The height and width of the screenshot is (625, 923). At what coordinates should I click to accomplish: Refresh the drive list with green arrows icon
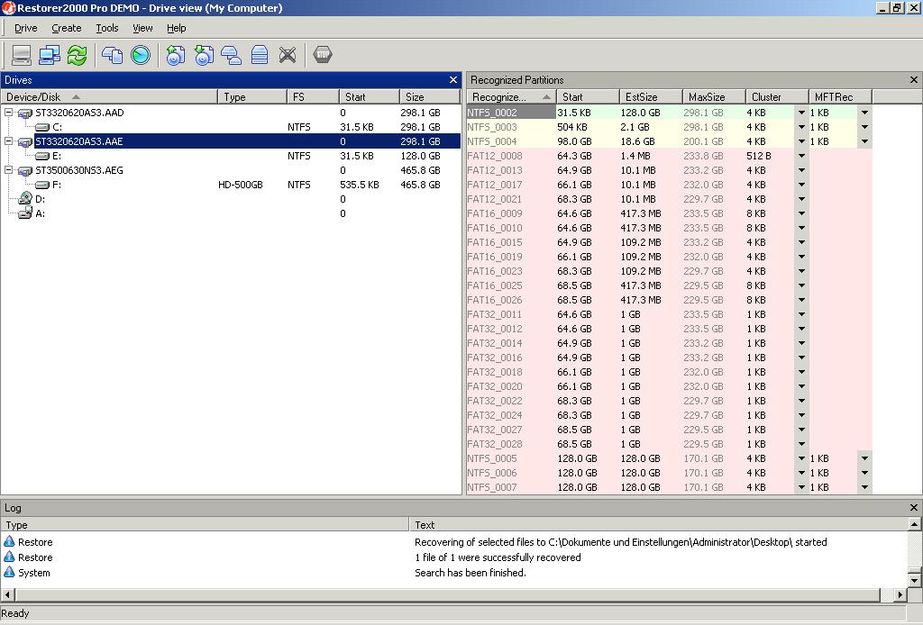click(x=78, y=55)
